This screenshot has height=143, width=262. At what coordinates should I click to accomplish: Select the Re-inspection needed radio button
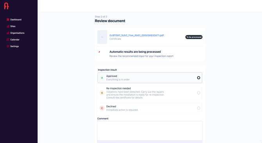[x=199, y=93]
